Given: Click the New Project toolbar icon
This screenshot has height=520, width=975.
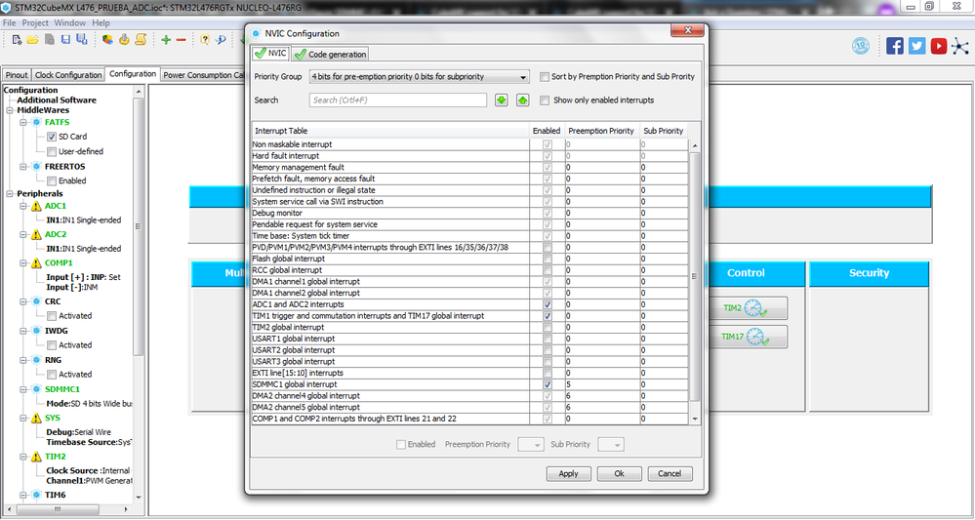Looking at the screenshot, I should point(18,40).
